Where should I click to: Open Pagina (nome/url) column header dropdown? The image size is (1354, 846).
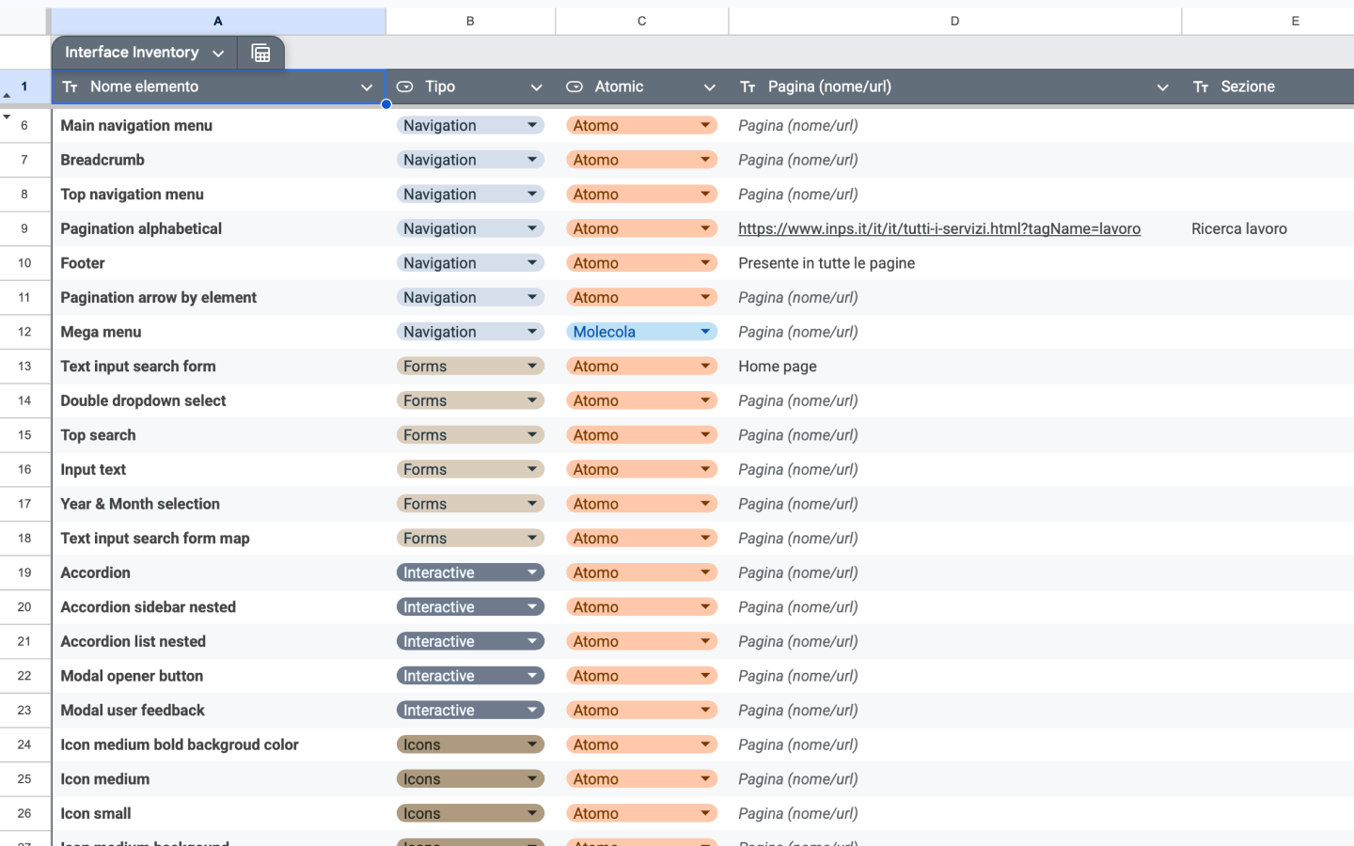click(x=1163, y=87)
